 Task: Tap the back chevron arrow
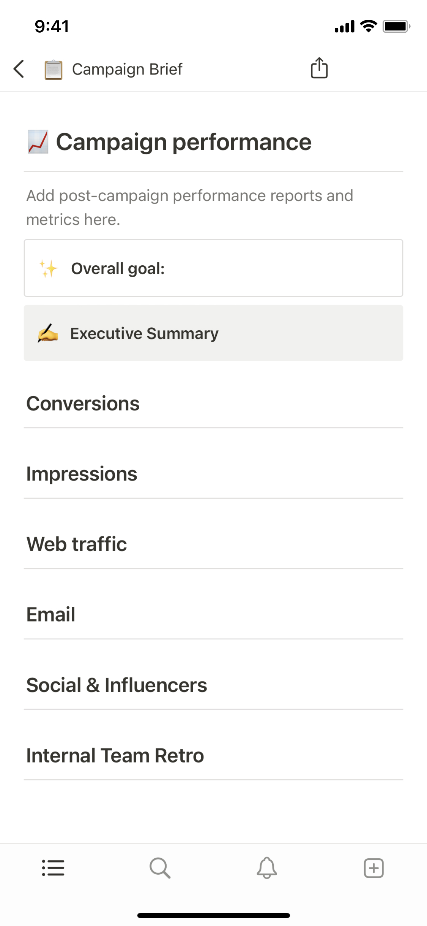[19, 69]
